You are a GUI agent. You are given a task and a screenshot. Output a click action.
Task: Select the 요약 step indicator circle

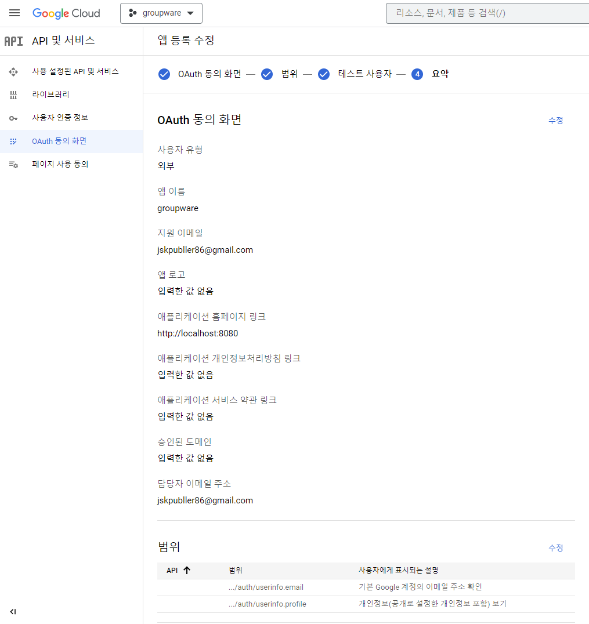[x=417, y=74]
